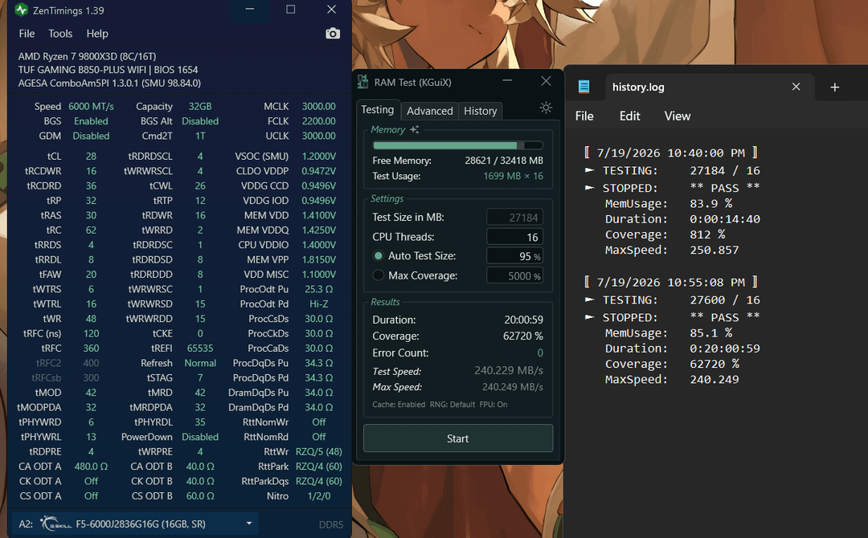Click the sparkle icon beside the Memory label
The width and height of the screenshot is (868, 538).
click(x=414, y=129)
